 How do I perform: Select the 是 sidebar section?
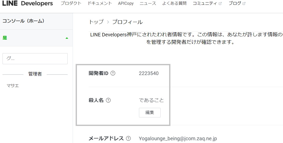(36, 38)
